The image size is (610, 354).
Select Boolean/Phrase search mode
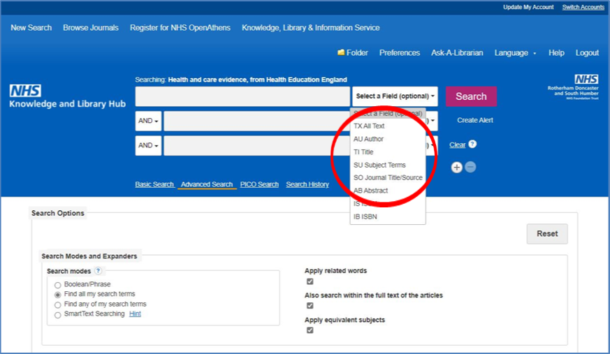point(57,285)
